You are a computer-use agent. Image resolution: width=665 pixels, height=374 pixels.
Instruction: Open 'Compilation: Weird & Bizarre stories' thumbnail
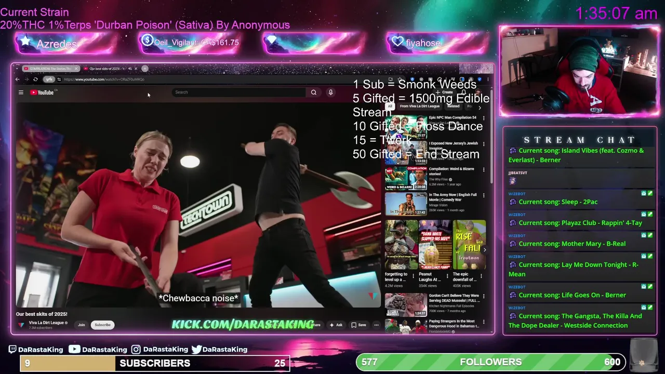[x=406, y=178]
